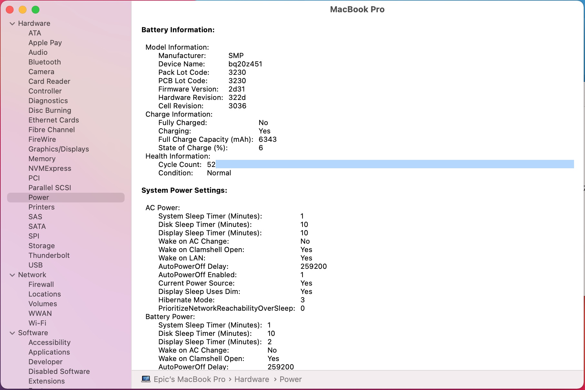Select Firewall under Network

tap(41, 284)
